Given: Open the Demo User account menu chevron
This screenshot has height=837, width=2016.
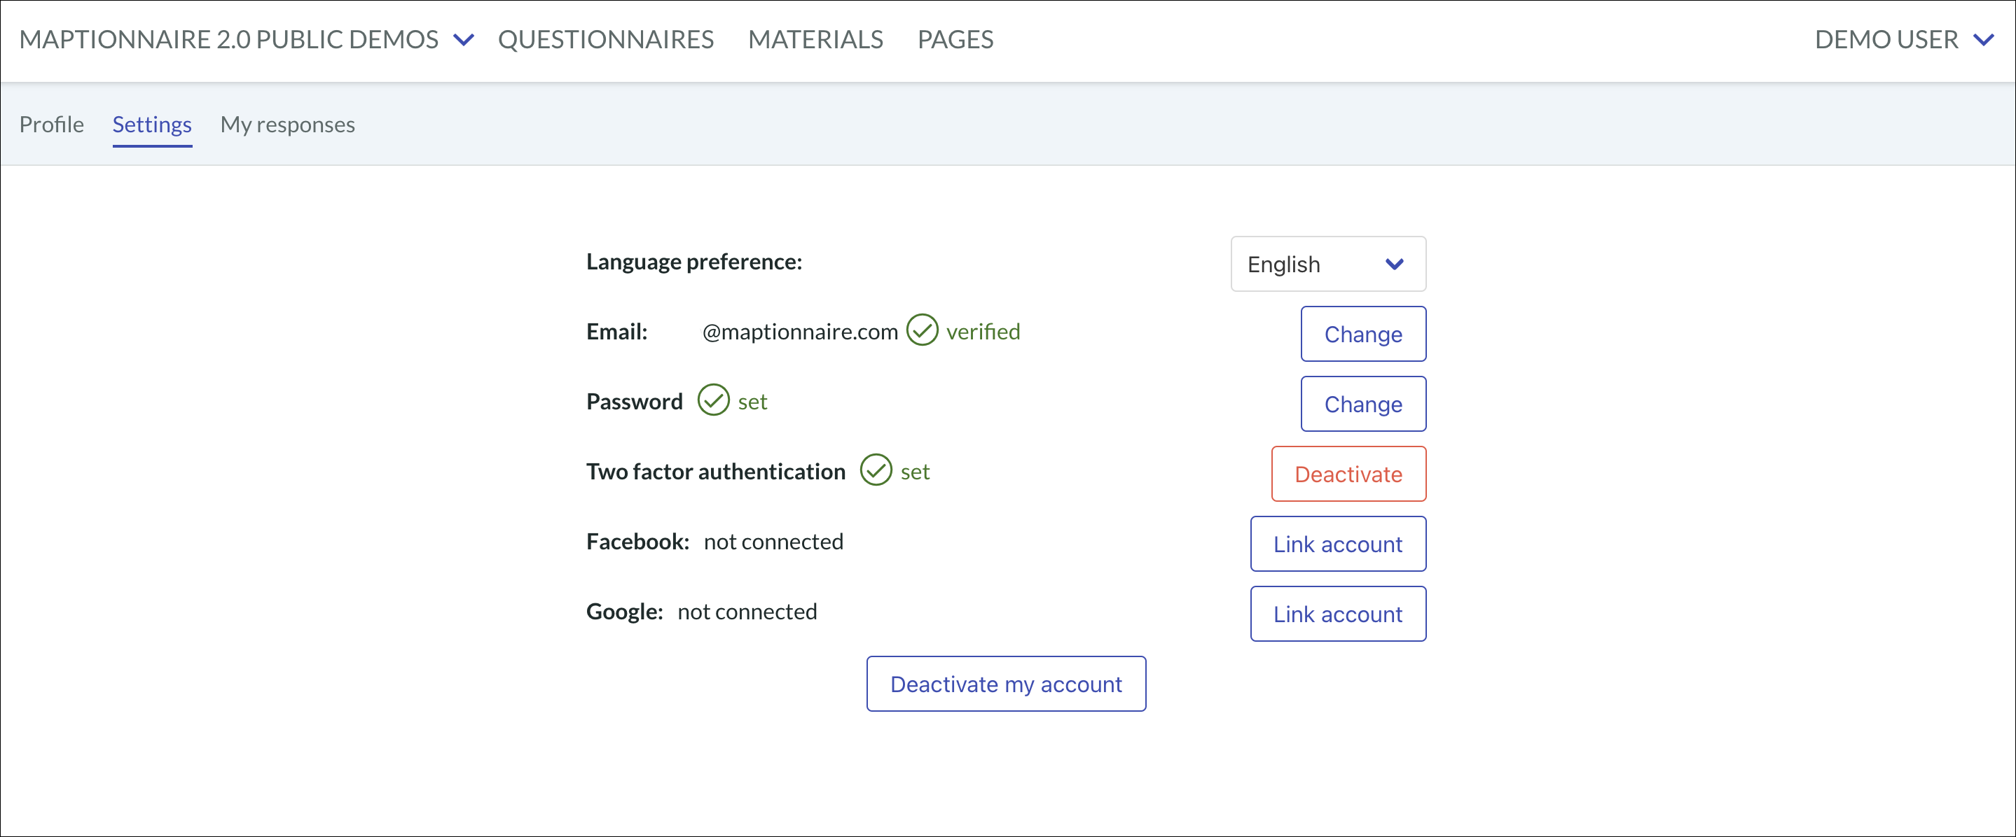Looking at the screenshot, I should [1983, 40].
